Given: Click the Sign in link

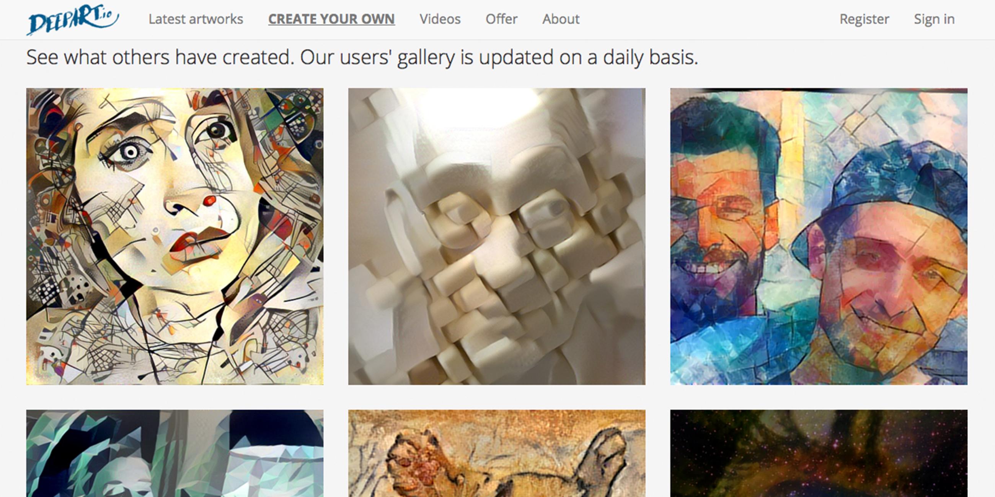Looking at the screenshot, I should click(x=934, y=19).
